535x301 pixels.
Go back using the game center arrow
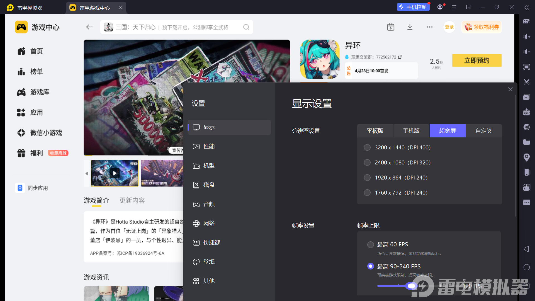point(89,27)
